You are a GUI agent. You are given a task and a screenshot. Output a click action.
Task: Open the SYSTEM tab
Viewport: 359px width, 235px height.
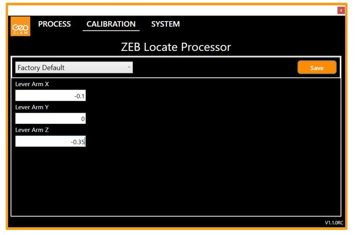coord(166,24)
